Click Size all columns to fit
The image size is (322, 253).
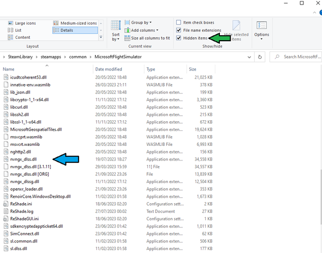[147, 38]
